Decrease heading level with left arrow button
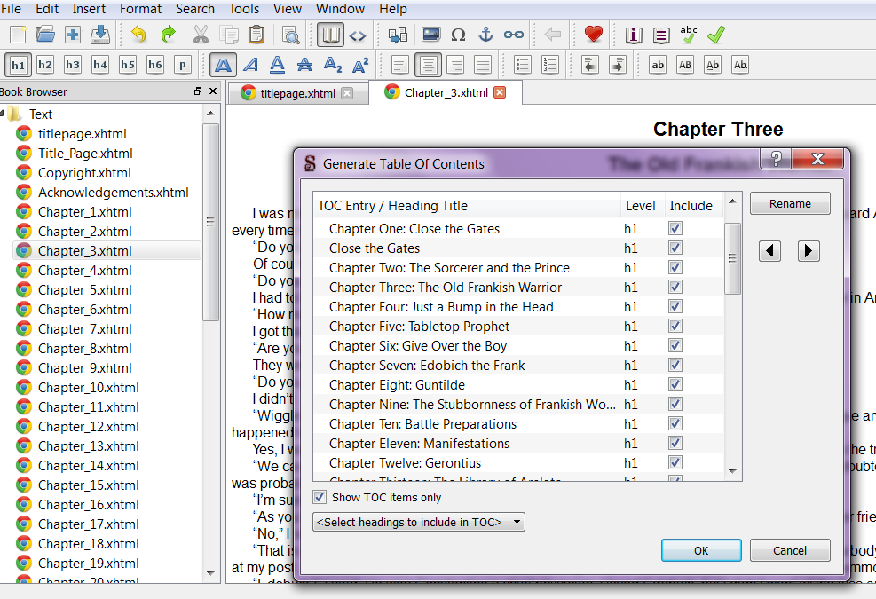This screenshot has width=876, height=599. (769, 251)
